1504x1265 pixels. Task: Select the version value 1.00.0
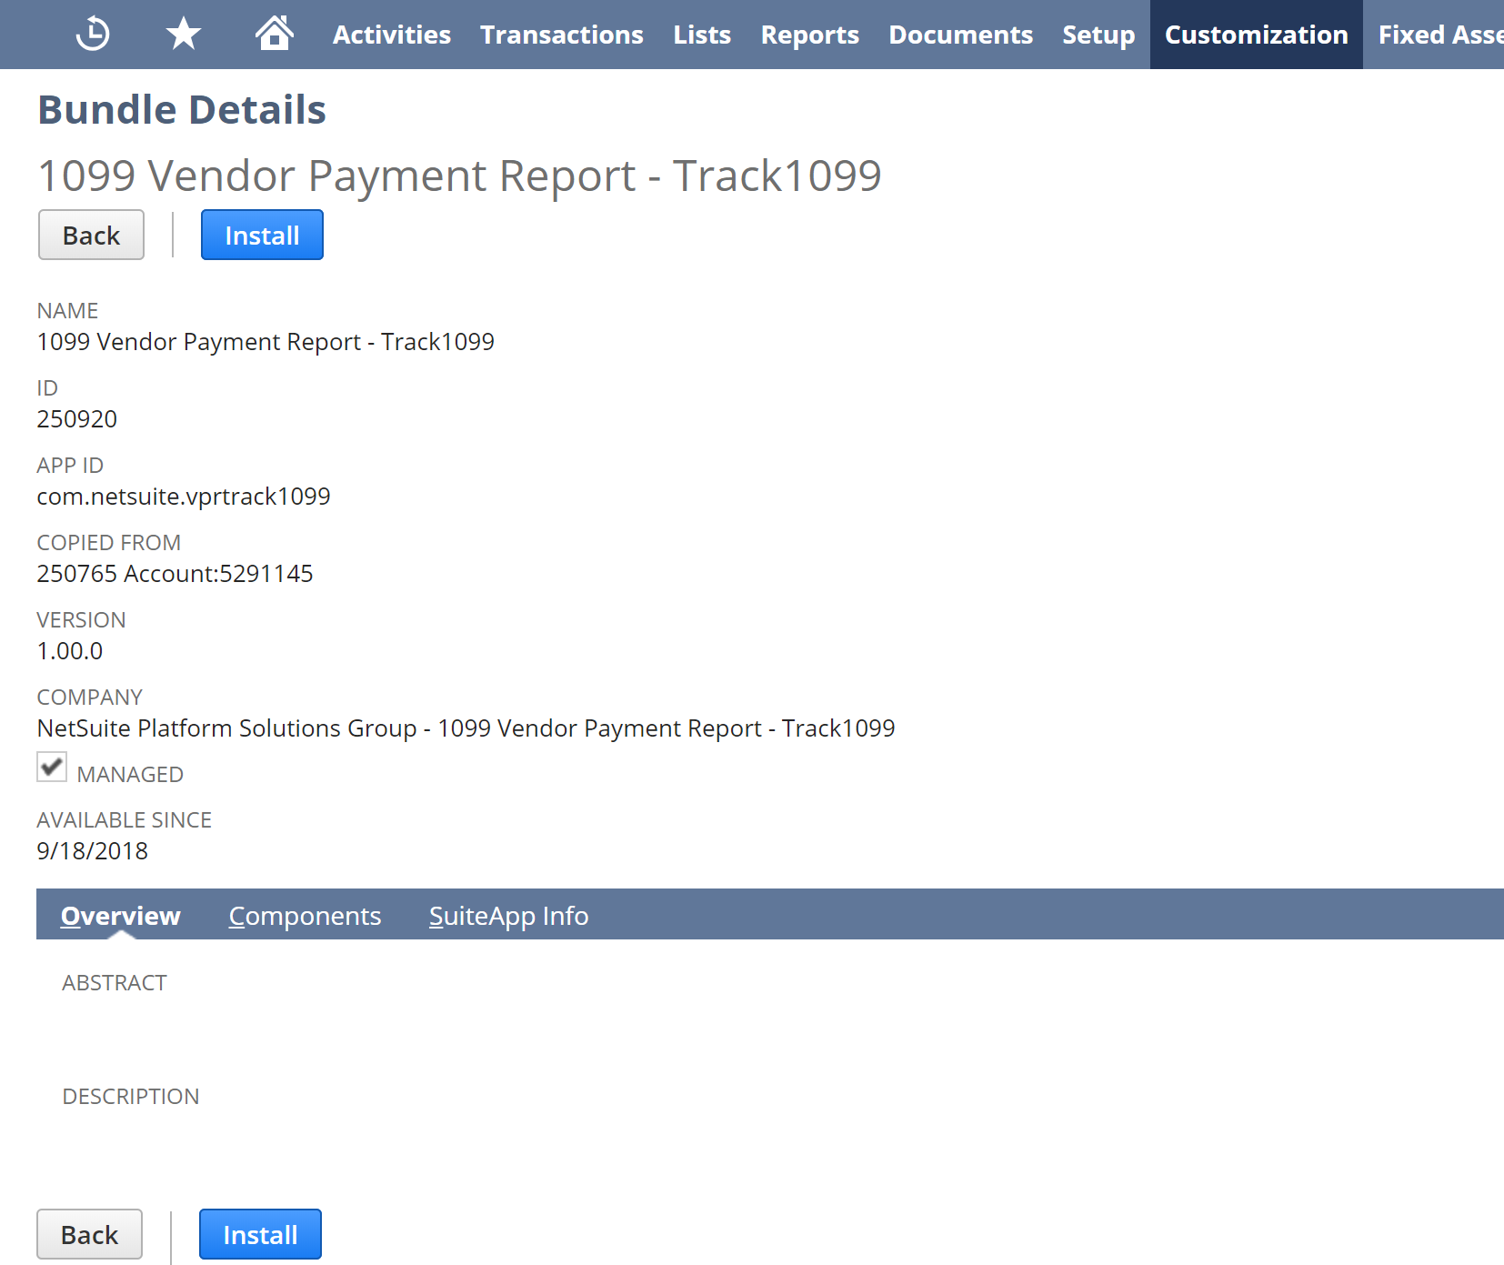pyautogui.click(x=70, y=651)
